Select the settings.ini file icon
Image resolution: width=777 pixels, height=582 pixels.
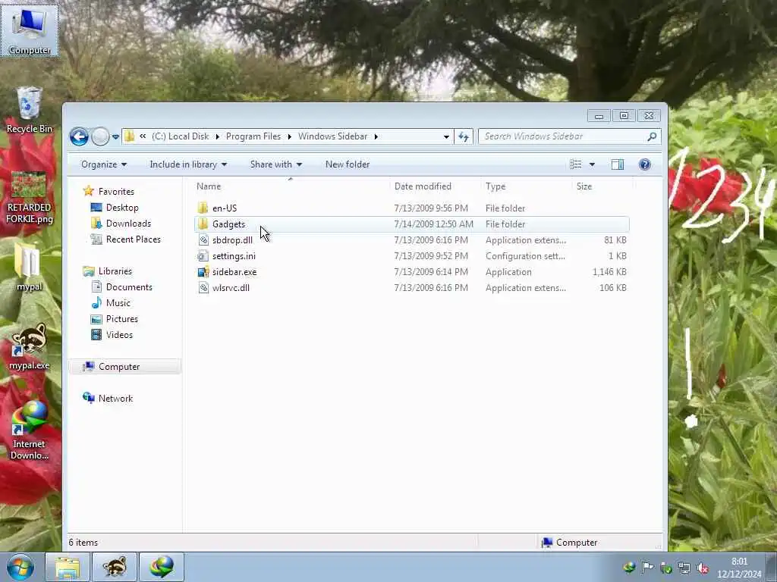203,256
